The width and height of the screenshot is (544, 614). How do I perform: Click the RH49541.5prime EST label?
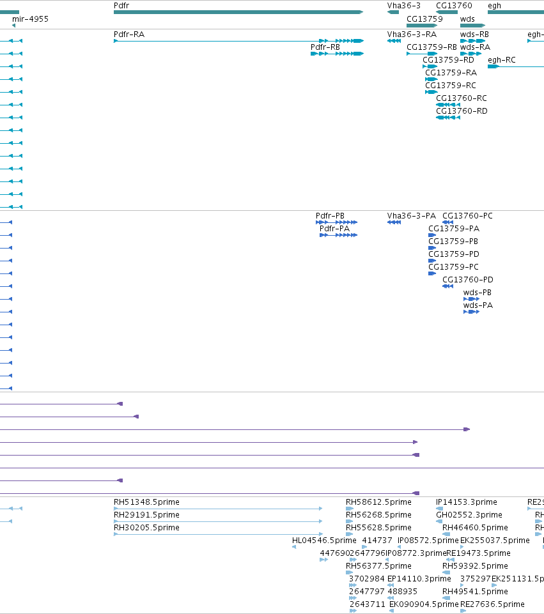coord(475,591)
